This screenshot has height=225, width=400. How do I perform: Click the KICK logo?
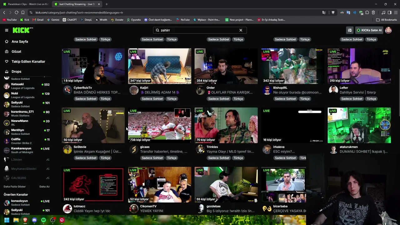click(23, 30)
